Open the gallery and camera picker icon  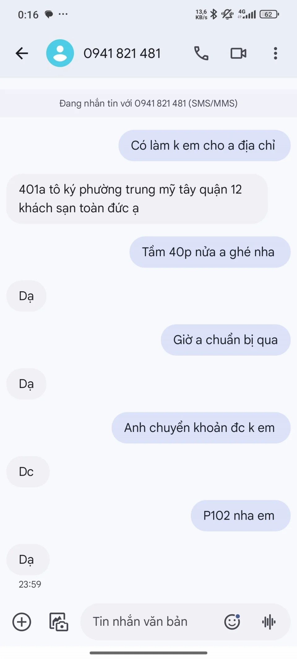(59, 622)
